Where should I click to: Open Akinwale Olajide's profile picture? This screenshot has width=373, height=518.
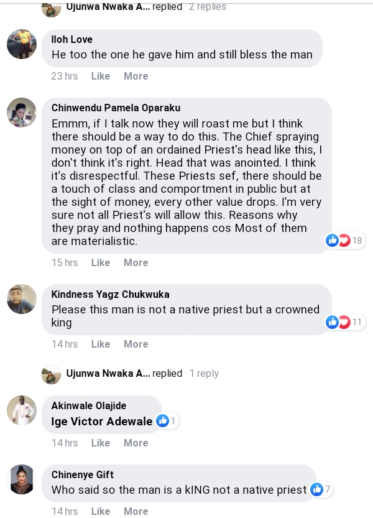(22, 410)
